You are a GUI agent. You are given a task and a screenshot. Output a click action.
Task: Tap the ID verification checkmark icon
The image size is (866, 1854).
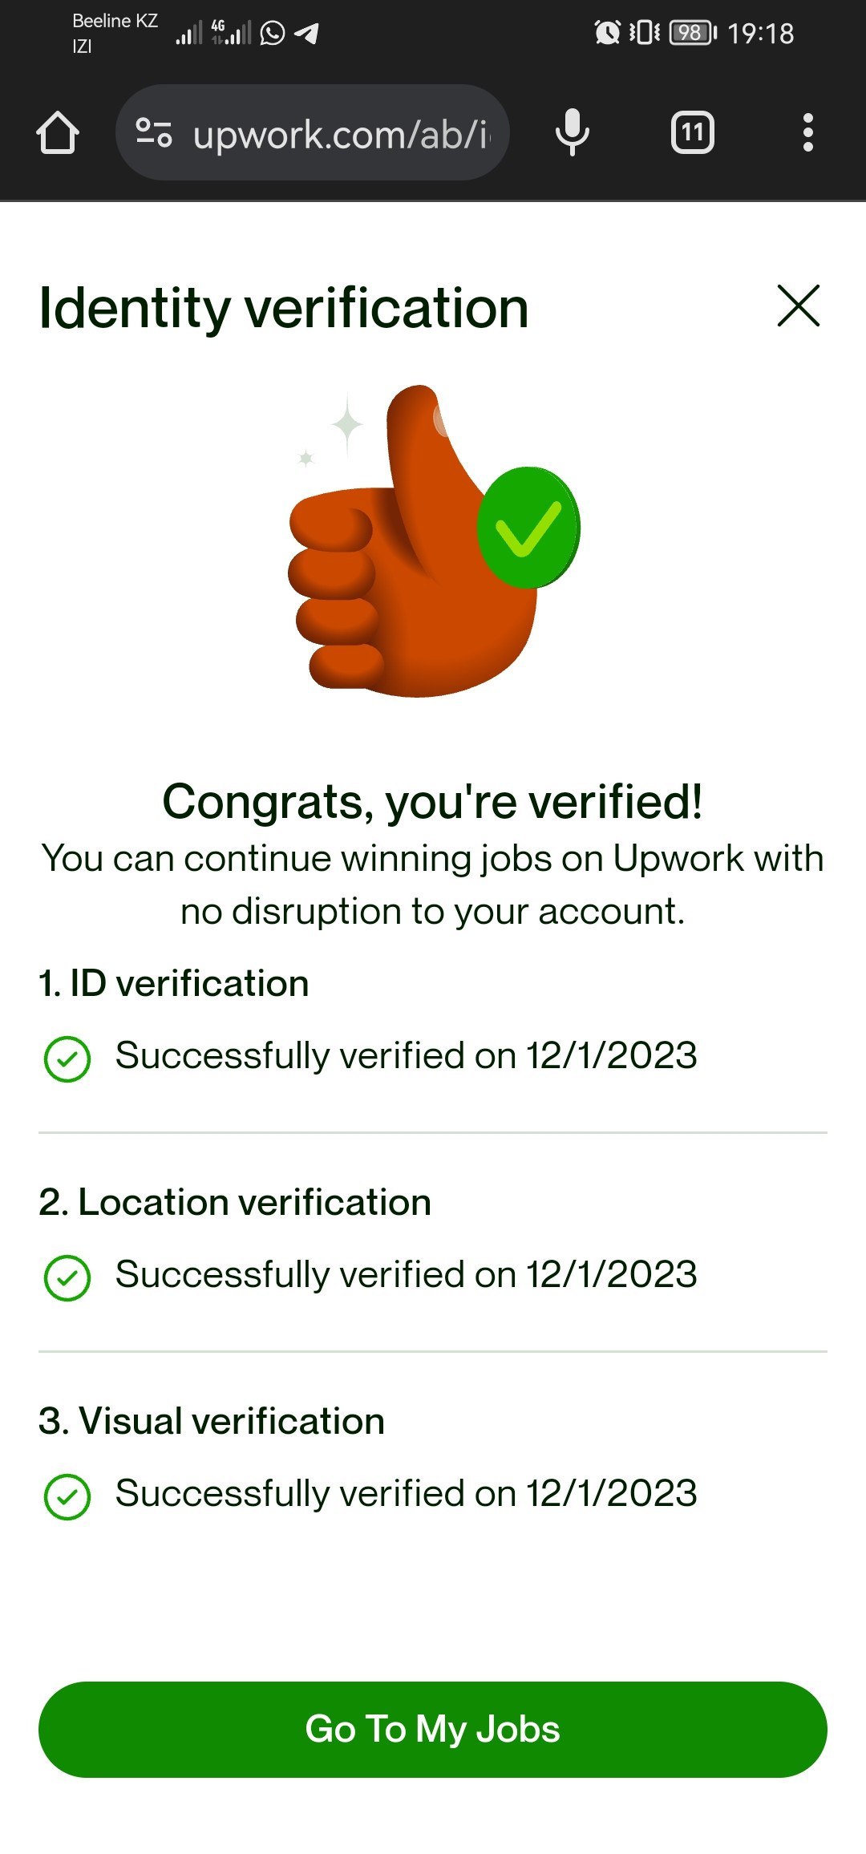[67, 1059]
